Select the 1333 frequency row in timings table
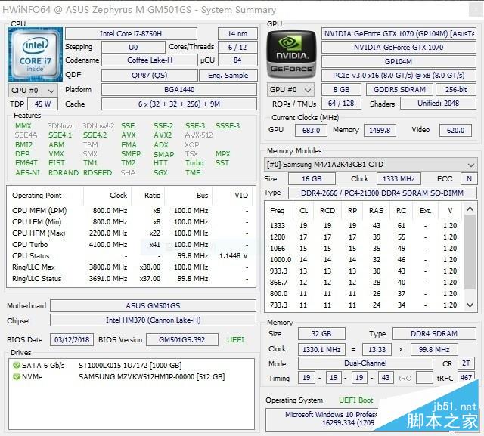Viewport: 484px width, 436px height. pyautogui.click(x=365, y=226)
